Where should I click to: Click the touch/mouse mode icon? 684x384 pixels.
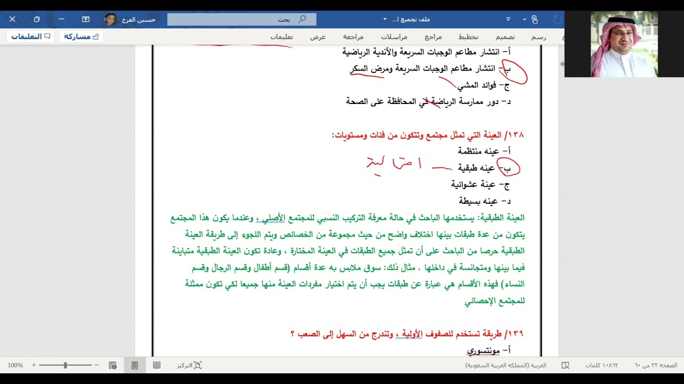(534, 19)
